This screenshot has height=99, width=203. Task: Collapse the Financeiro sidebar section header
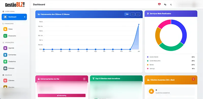click(8, 24)
